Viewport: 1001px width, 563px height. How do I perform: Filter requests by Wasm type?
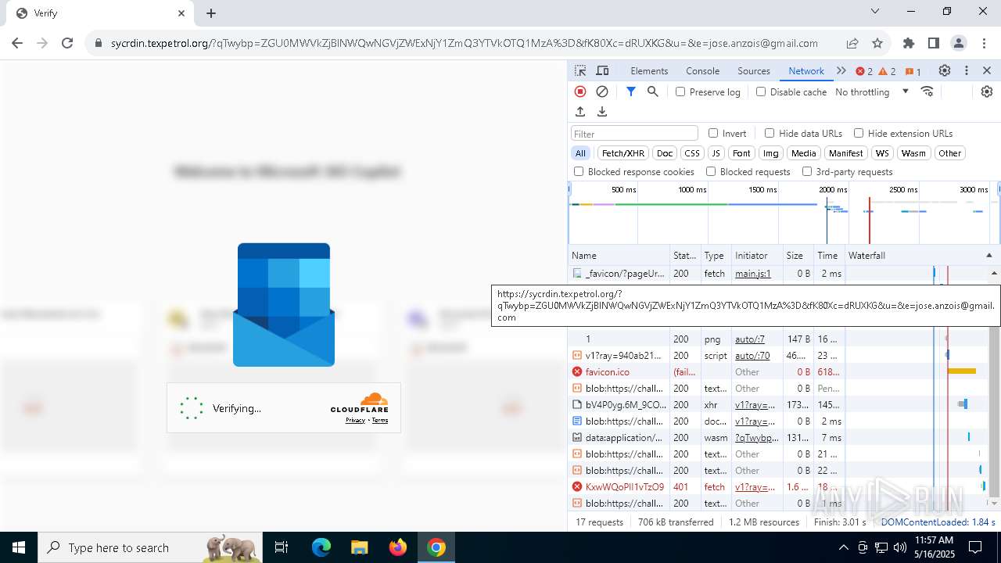click(x=913, y=153)
